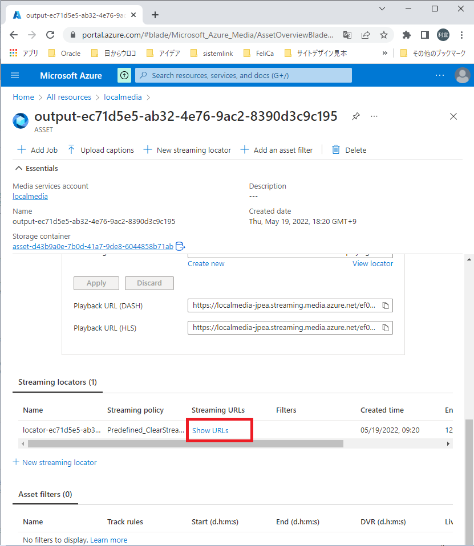Click Upload captions in the toolbar

[x=101, y=150]
